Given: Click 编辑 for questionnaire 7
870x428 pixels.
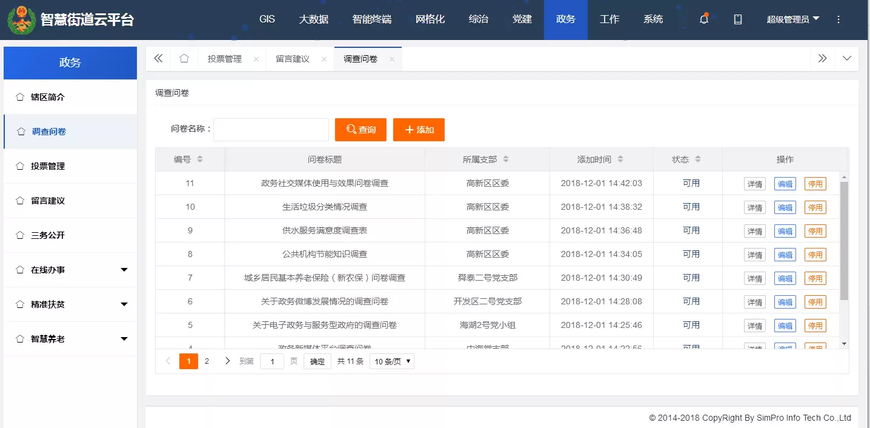Looking at the screenshot, I should coord(785,278).
